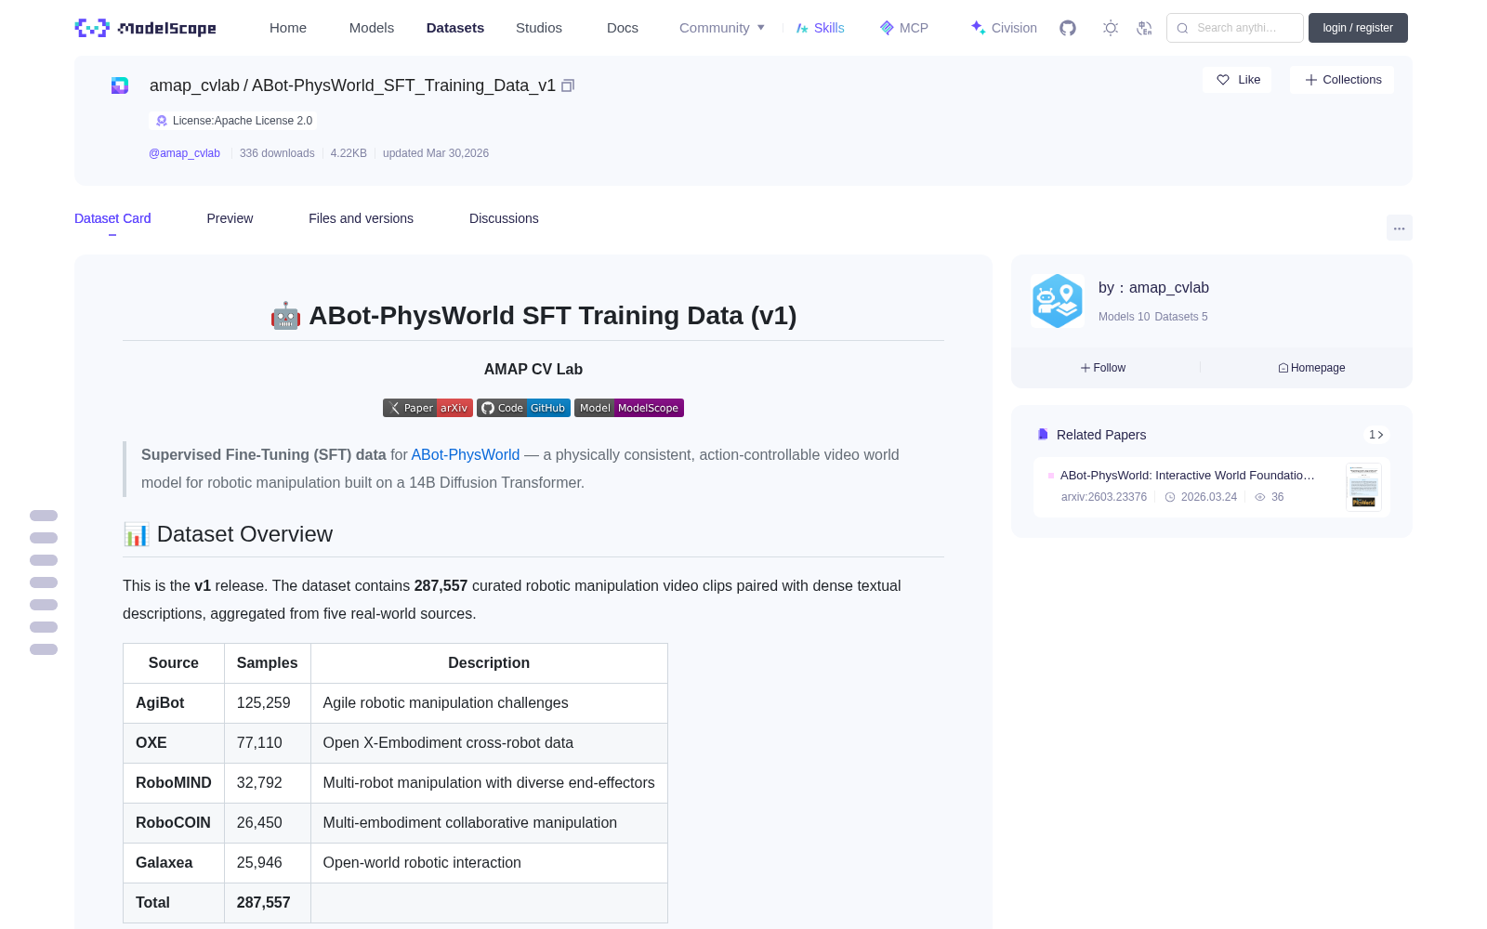Screen dimensions: 1487x929
Task: Visit amap_cvlab Homepage
Action: 1311,368
